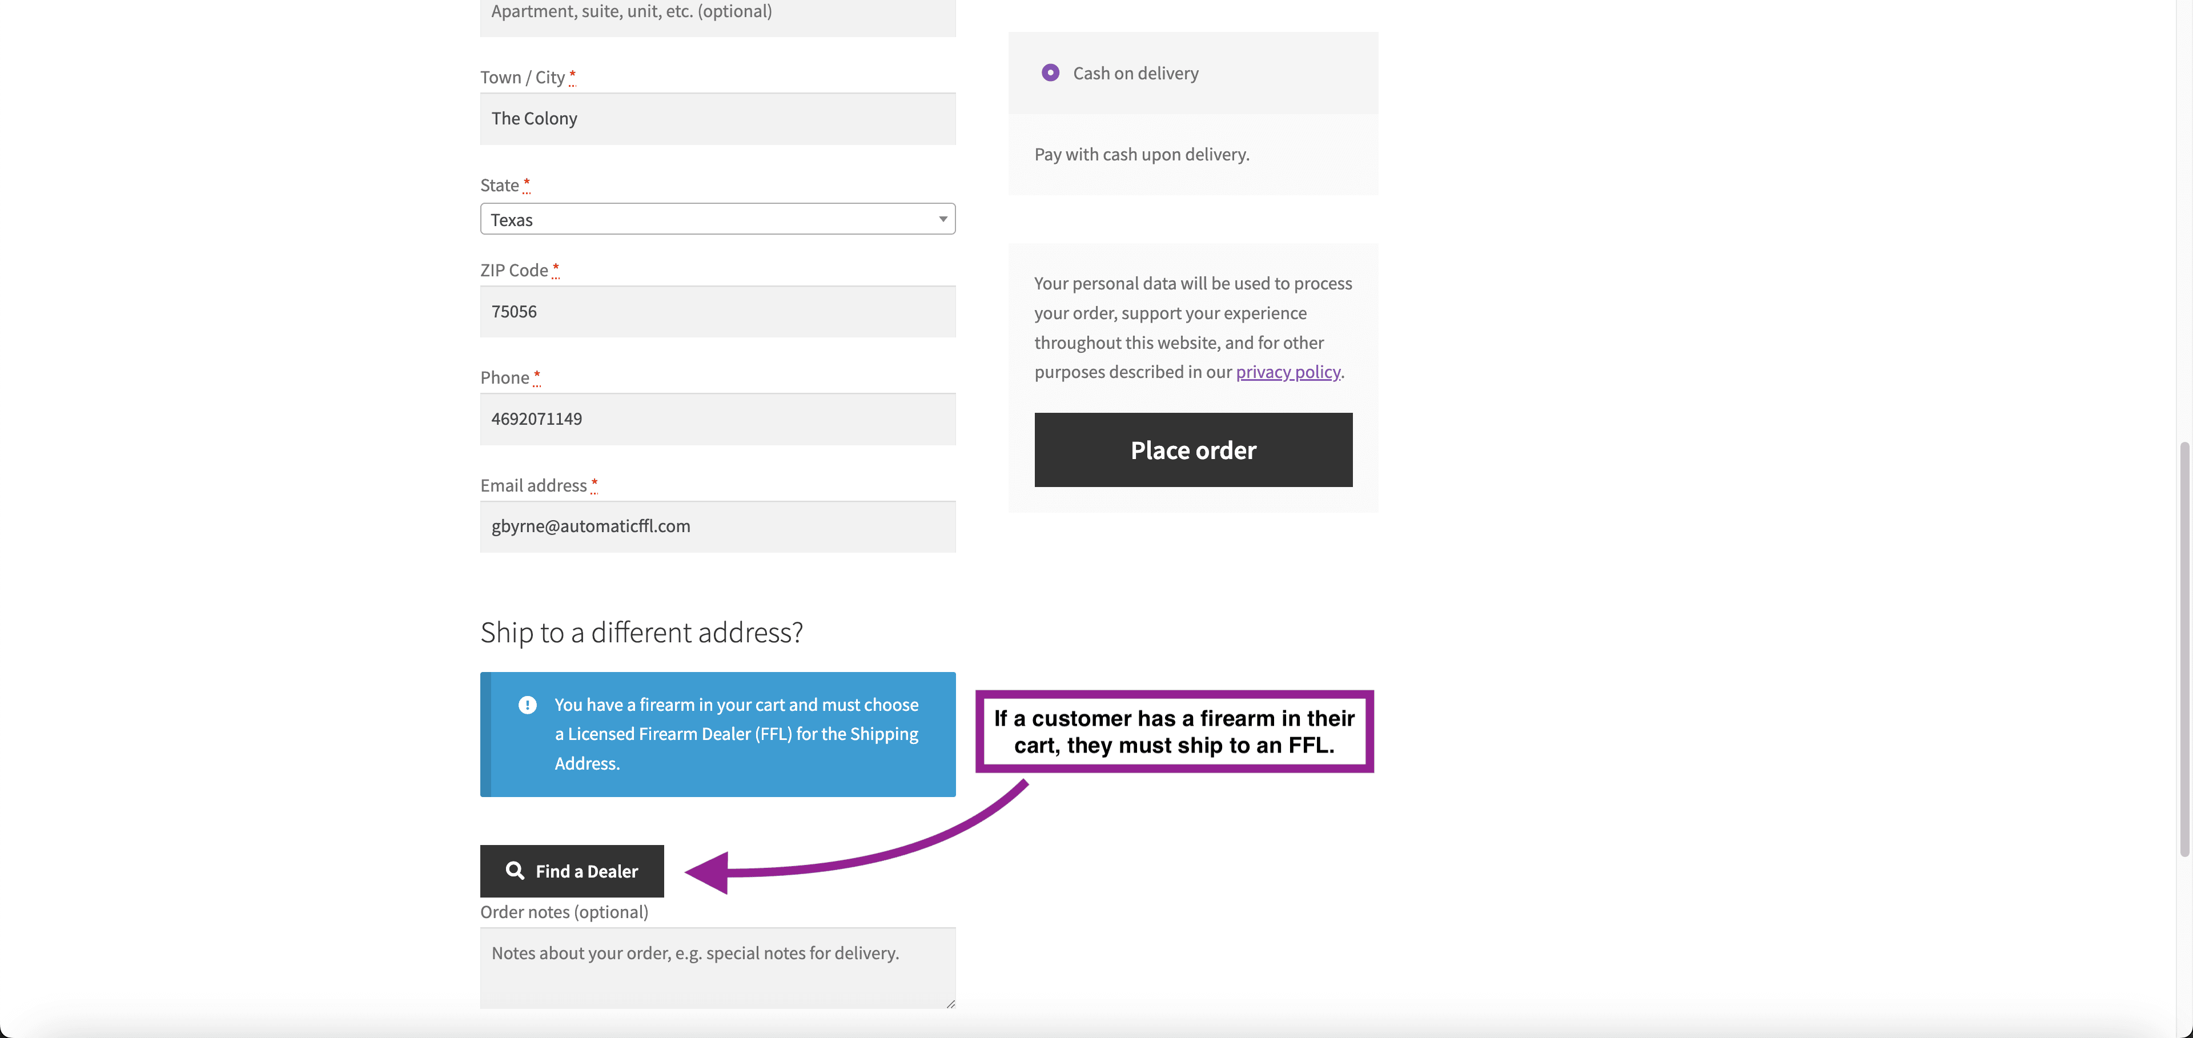Click the State dropdown arrow

click(942, 219)
